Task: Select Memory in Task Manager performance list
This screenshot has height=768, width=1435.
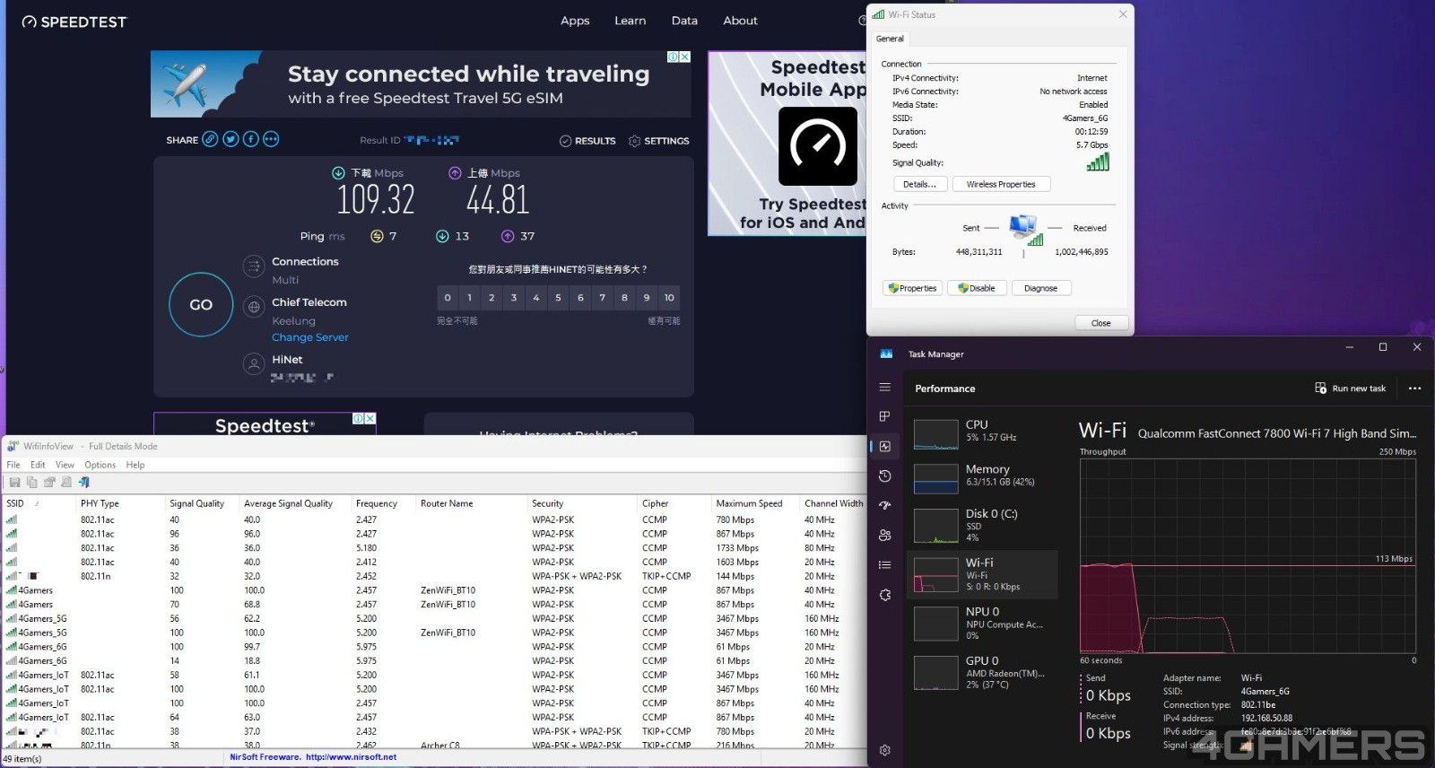Action: pos(984,477)
